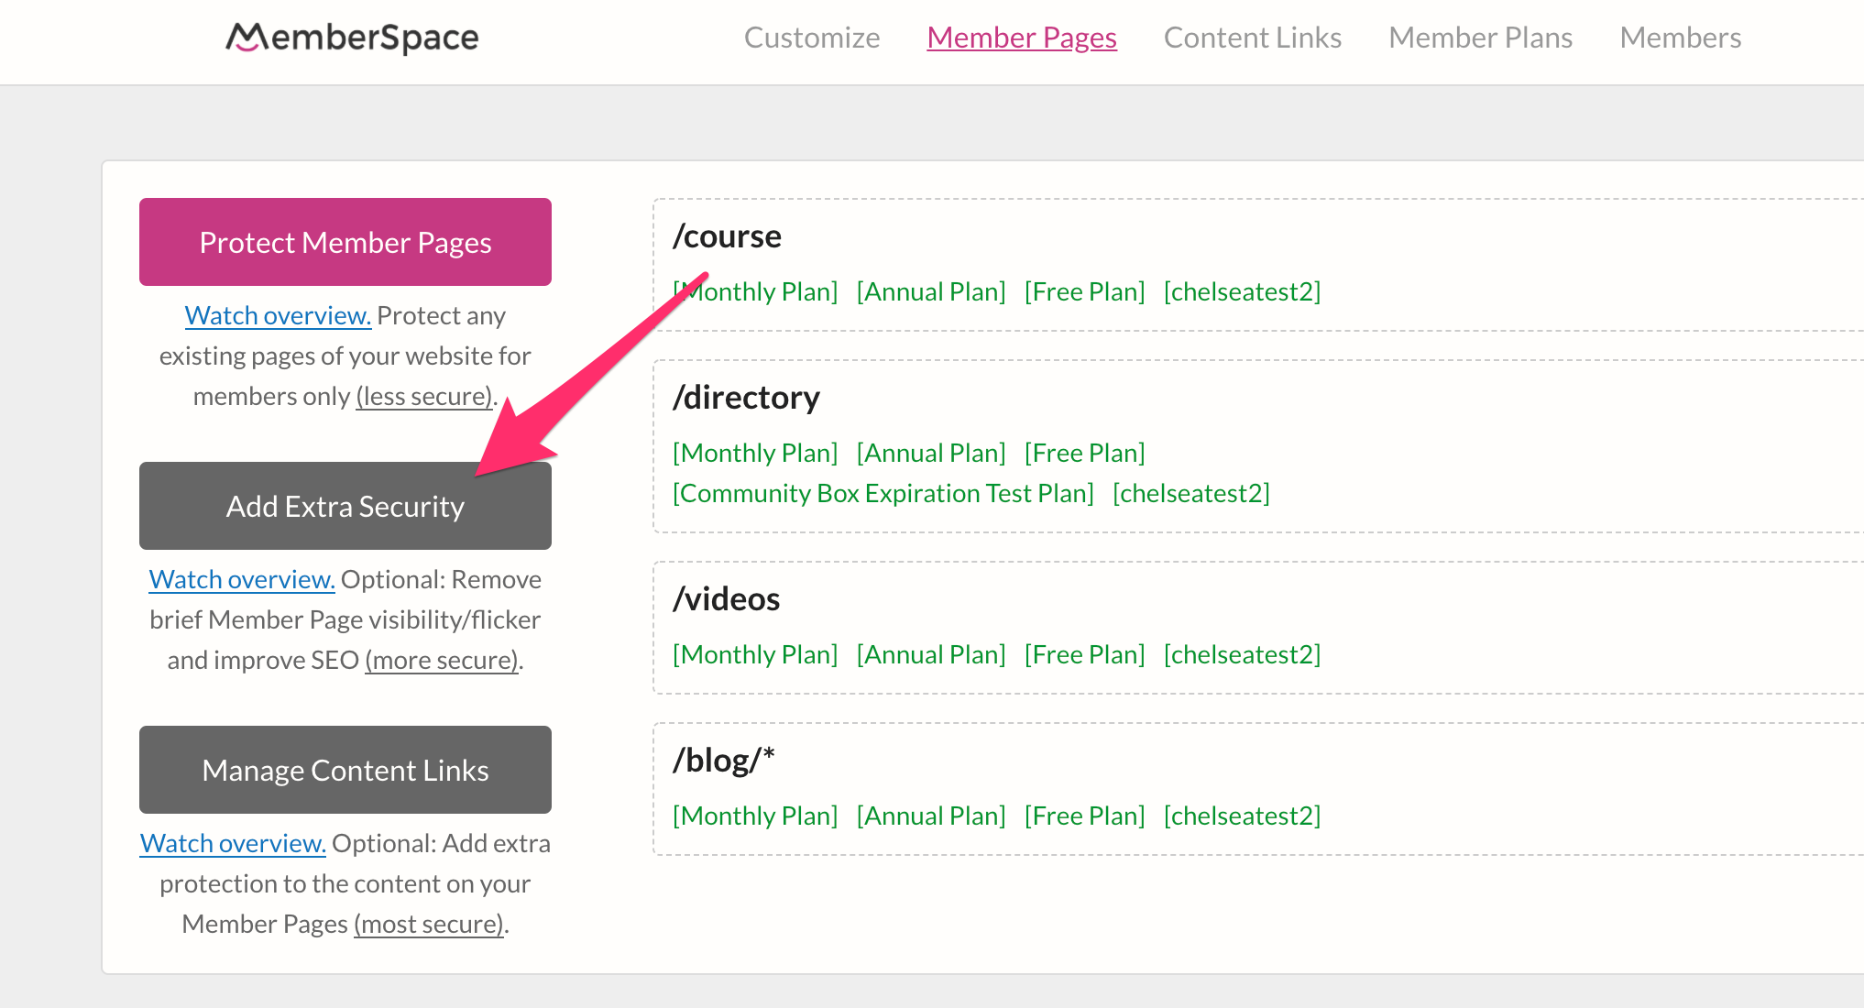Click Community Box Expiration Test Plan under /directory
The height and width of the screenshot is (1008, 1864).
(x=883, y=492)
